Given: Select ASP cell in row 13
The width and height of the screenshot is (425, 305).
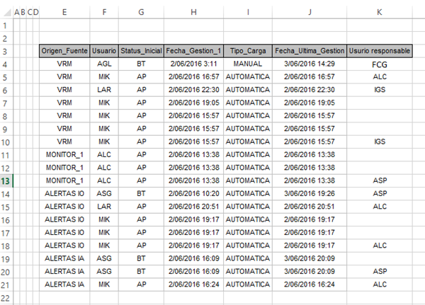Looking at the screenshot, I should click(380, 180).
